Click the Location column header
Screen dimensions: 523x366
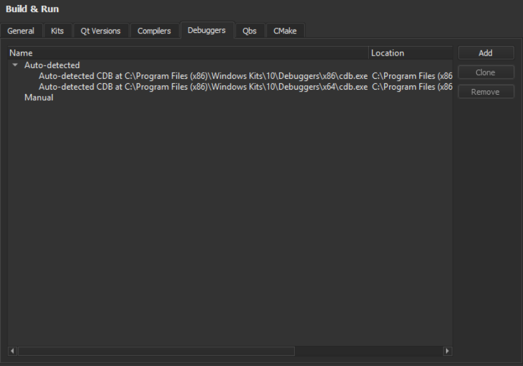click(x=411, y=53)
